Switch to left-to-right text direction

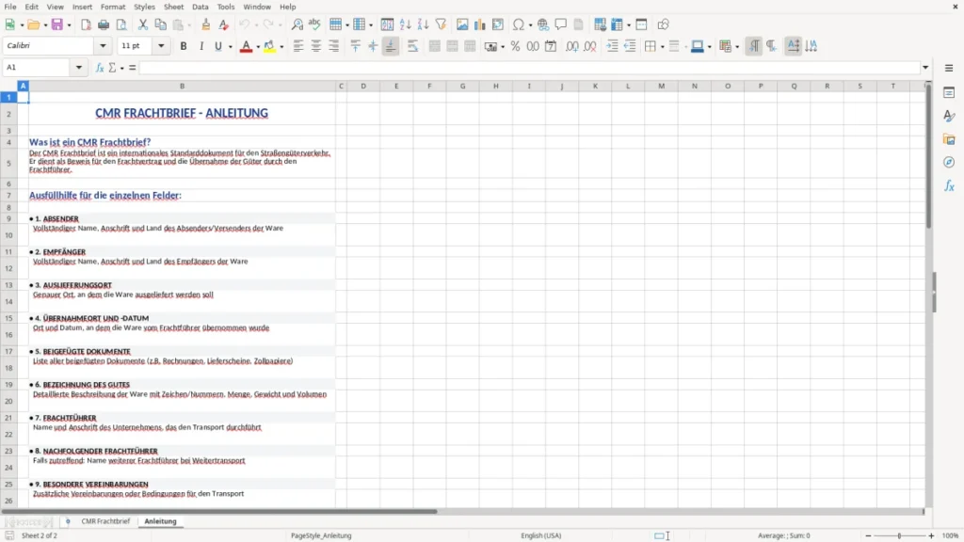pyautogui.click(x=754, y=46)
